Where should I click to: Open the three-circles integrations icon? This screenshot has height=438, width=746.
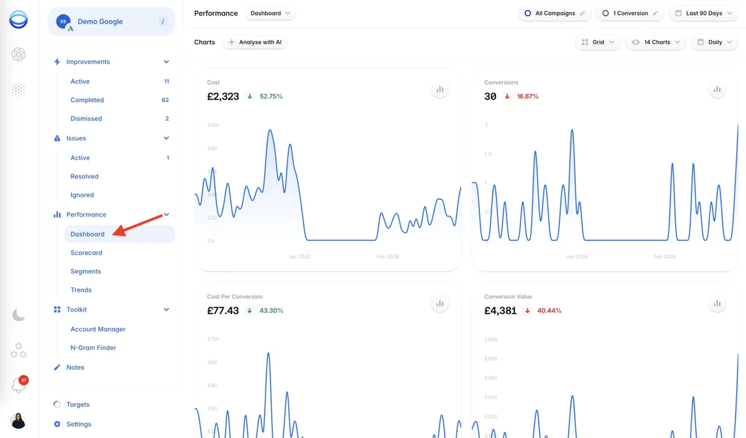tap(19, 350)
